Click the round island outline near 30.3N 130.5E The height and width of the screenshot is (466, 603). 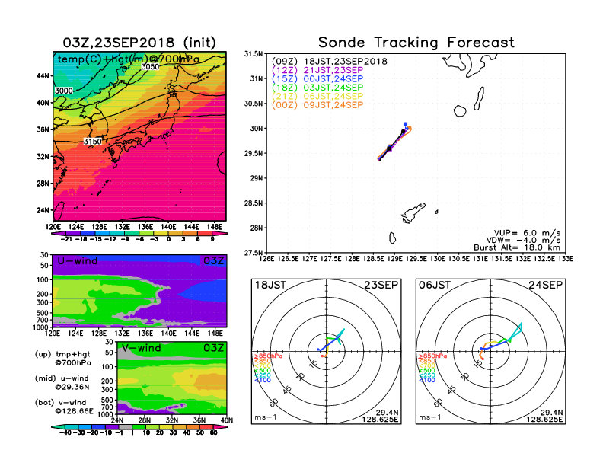click(x=460, y=111)
